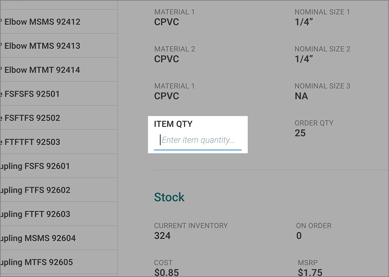Screen dimensions: 389x277
Task: Select the Elbow MTMS 92413 list item
Action: [59, 46]
